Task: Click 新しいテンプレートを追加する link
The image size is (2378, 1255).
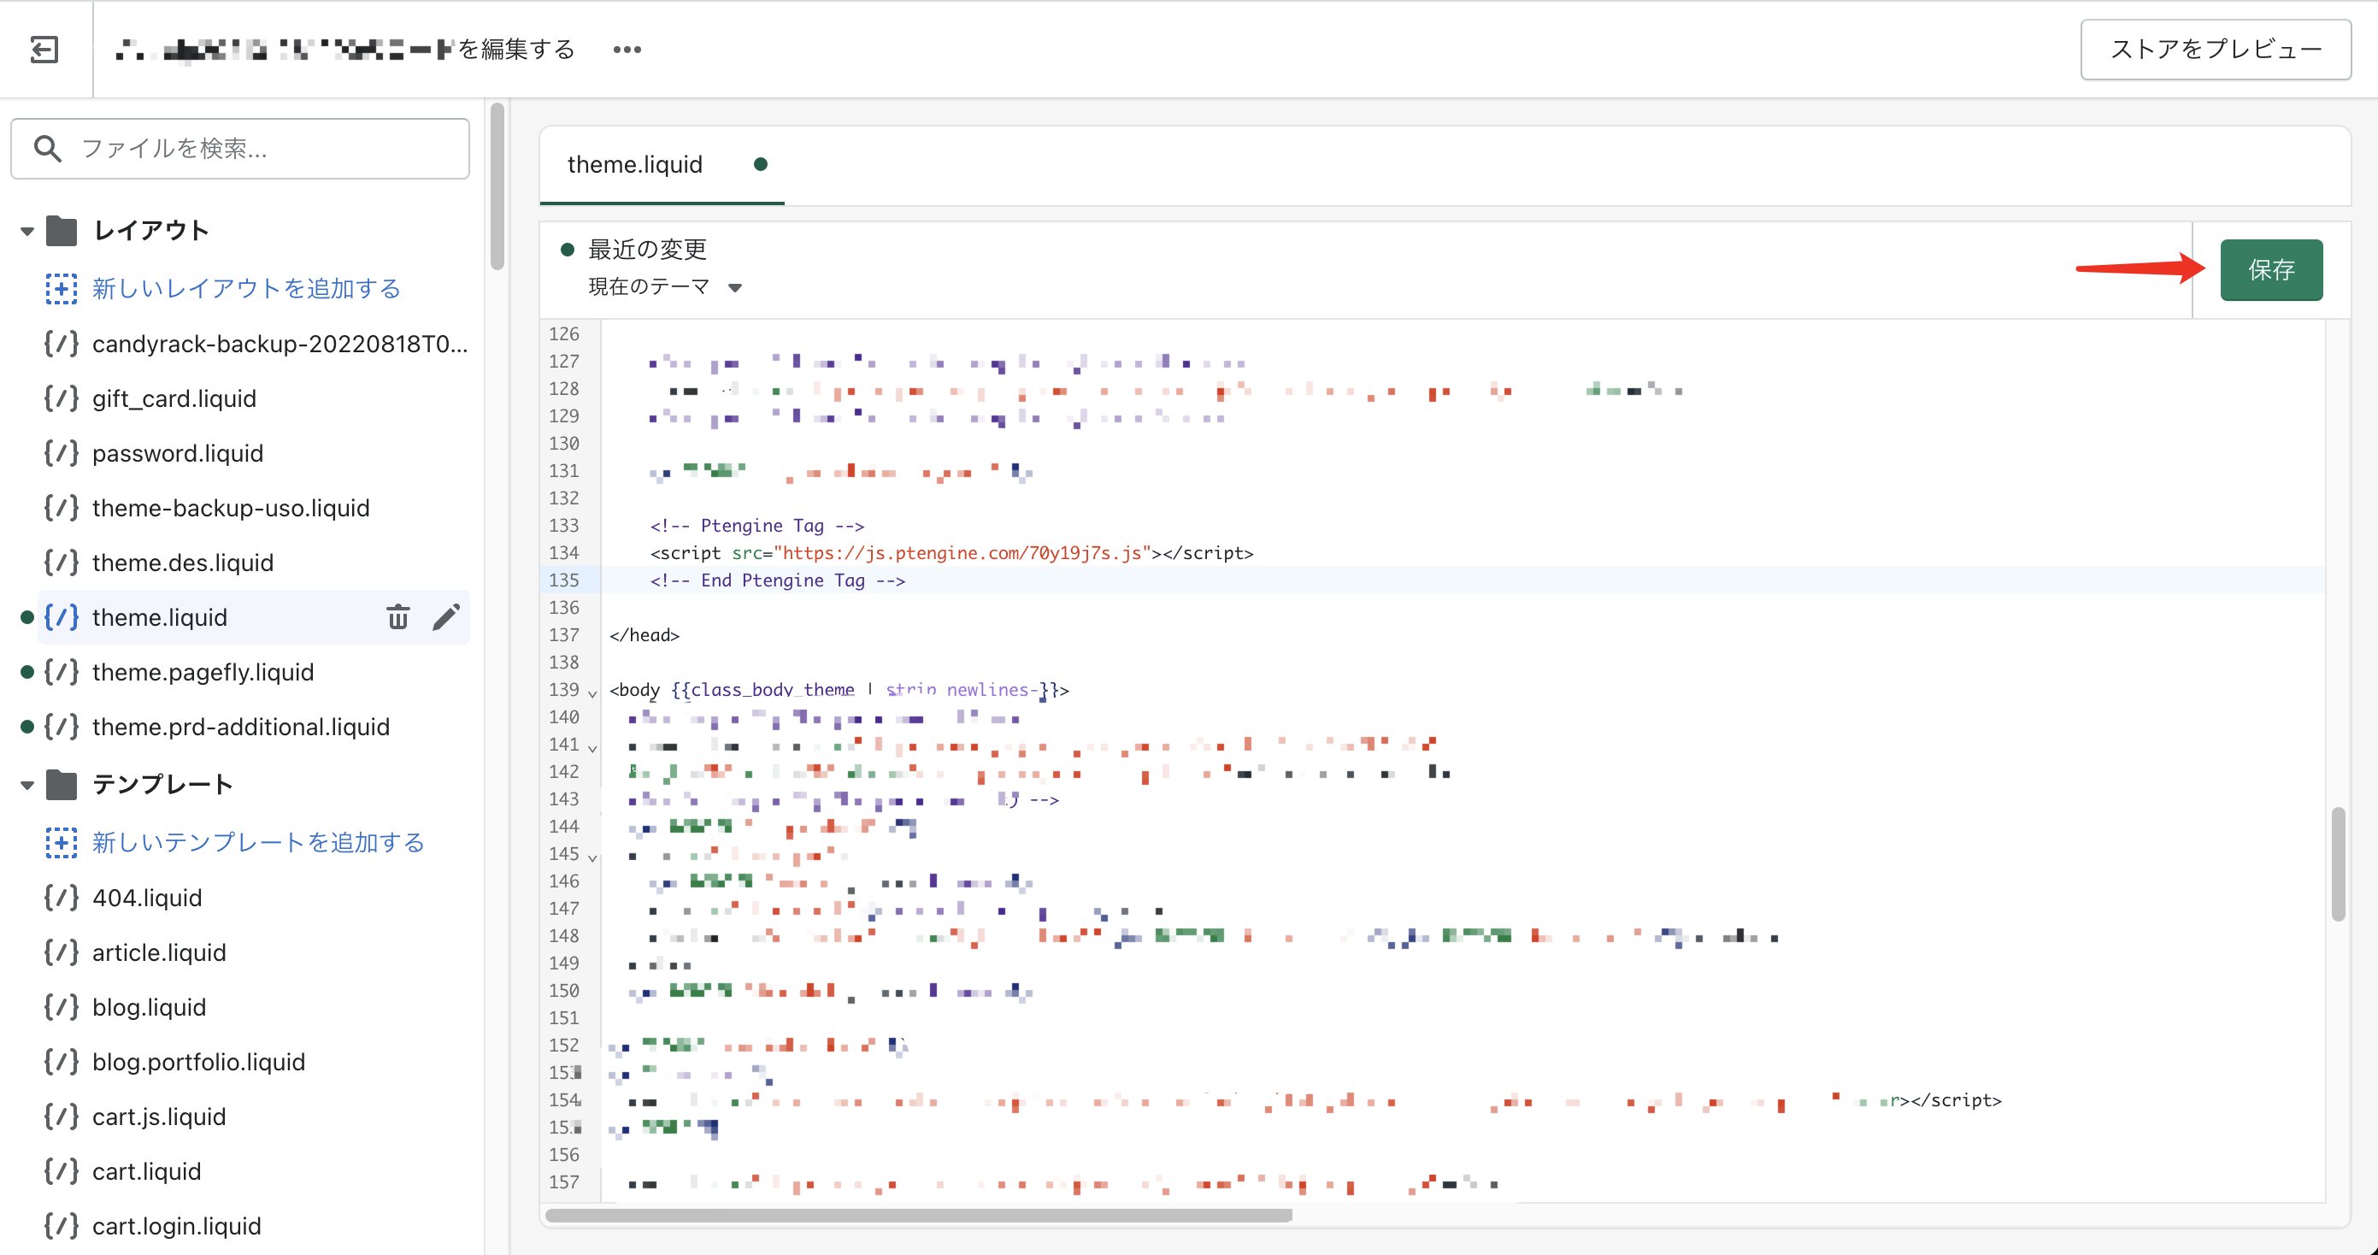Action: pyautogui.click(x=258, y=842)
